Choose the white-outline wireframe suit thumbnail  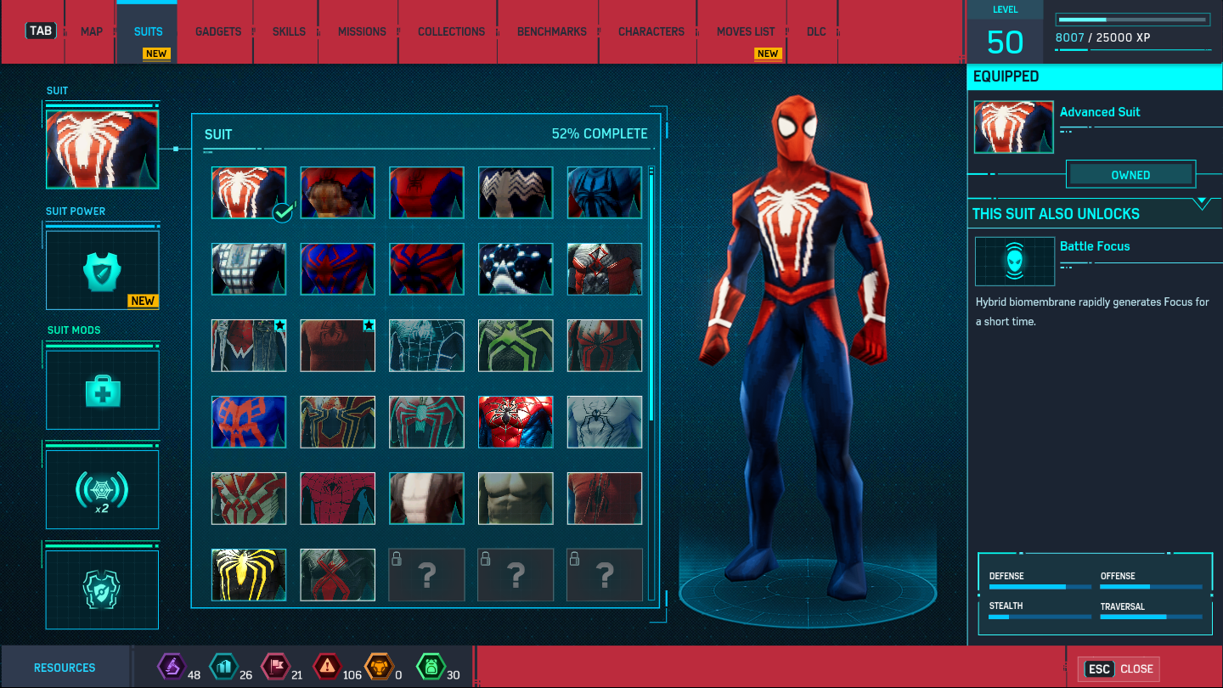426,346
